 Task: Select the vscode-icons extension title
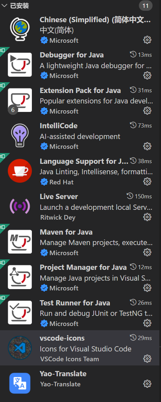[x=62, y=338]
